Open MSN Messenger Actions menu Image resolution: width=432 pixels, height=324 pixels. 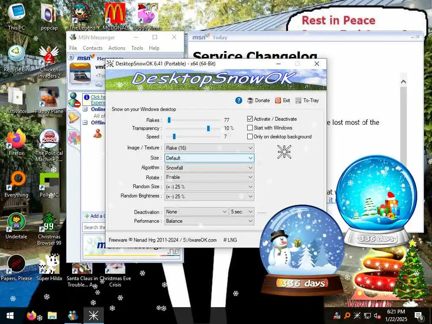point(117,48)
